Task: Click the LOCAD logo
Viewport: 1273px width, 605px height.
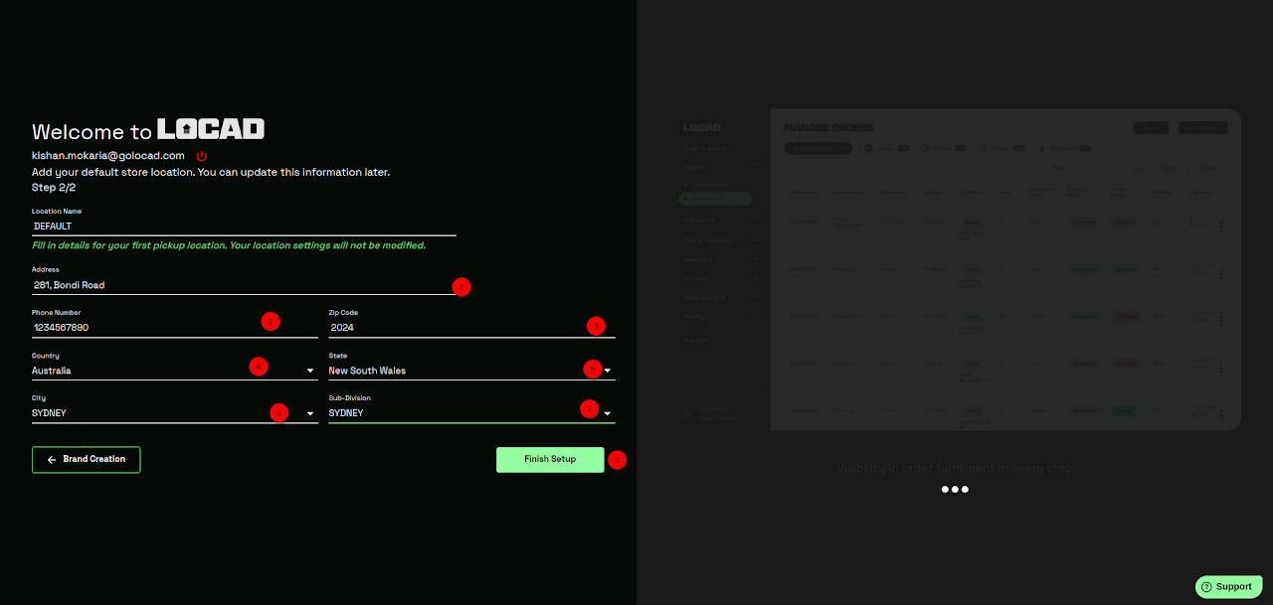Action: 211,129
